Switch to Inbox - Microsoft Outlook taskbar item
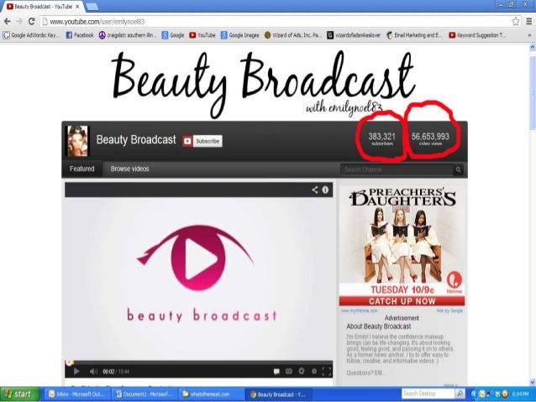The image size is (536, 402). click(77, 394)
